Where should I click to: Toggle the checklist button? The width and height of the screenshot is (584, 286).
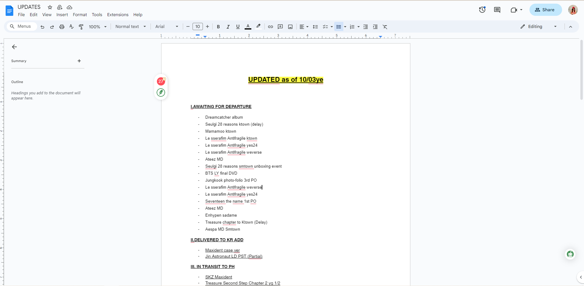tap(325, 27)
